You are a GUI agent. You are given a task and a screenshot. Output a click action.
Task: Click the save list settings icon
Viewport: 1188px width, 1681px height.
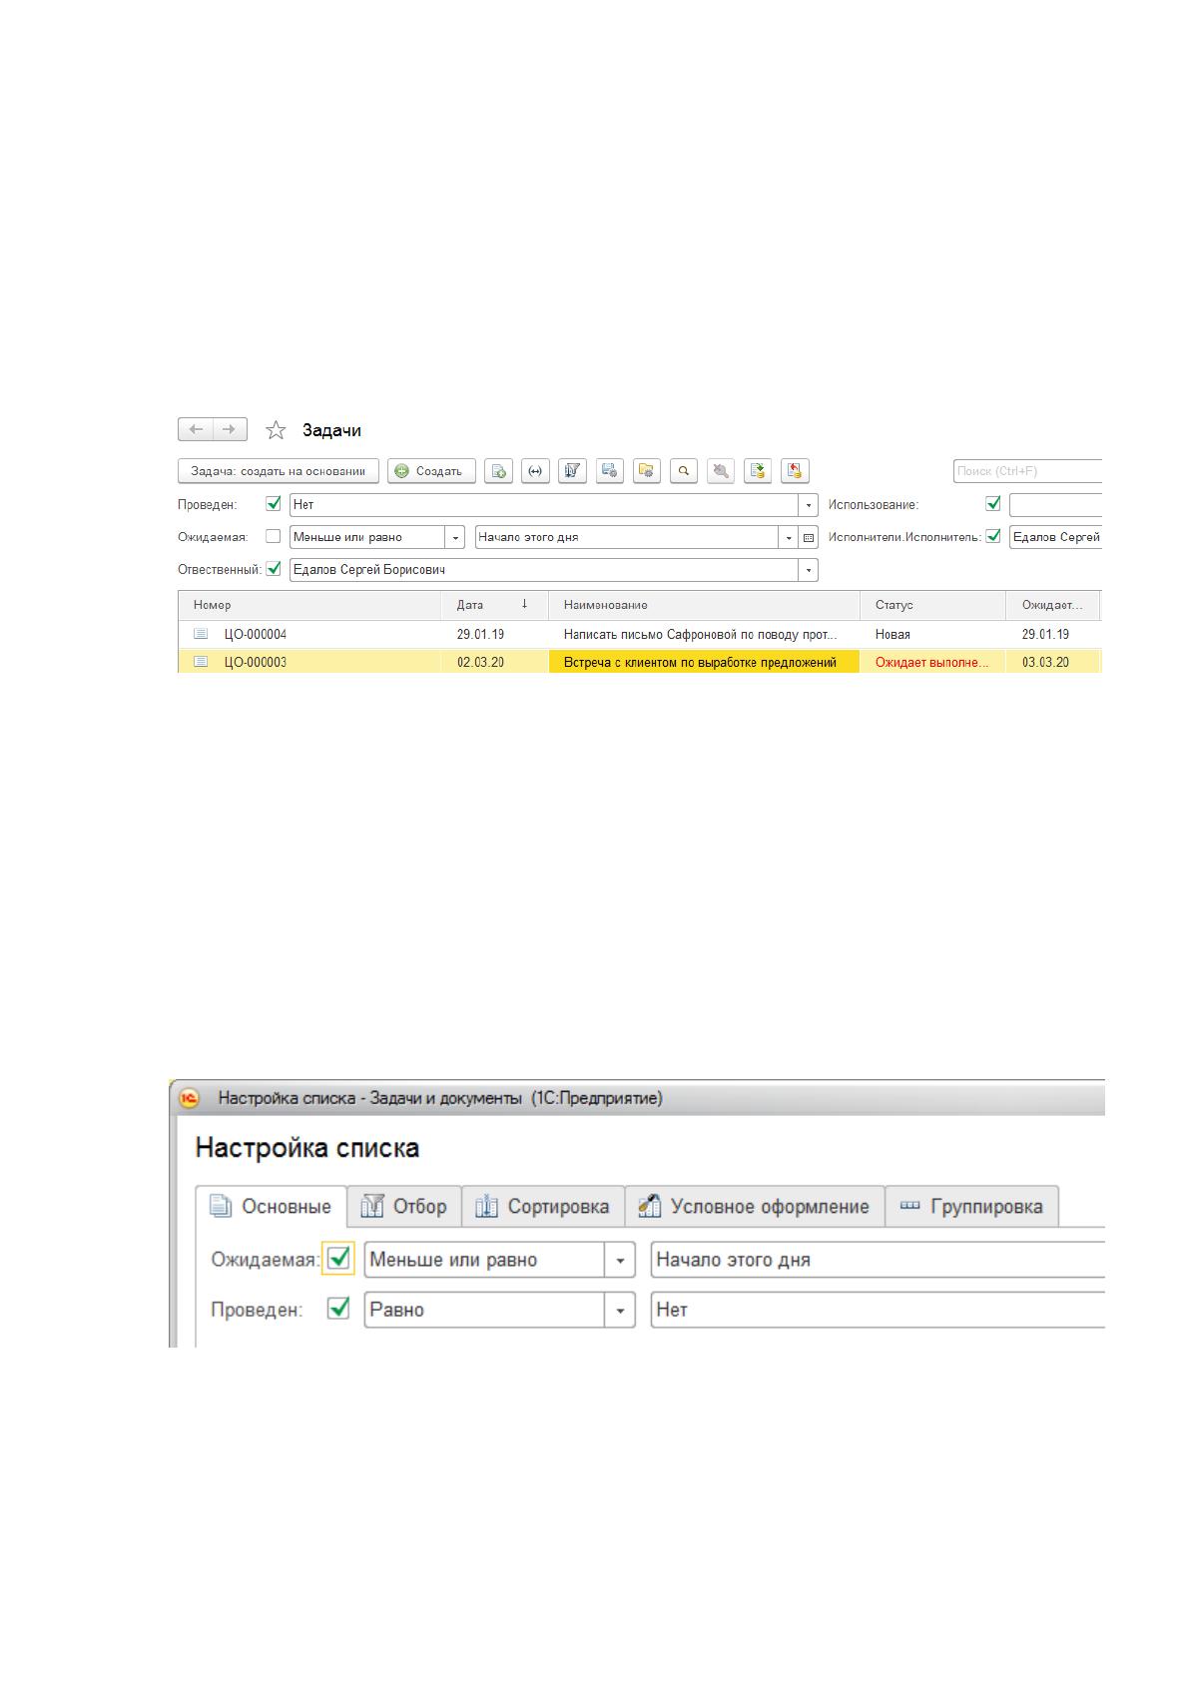coord(610,471)
